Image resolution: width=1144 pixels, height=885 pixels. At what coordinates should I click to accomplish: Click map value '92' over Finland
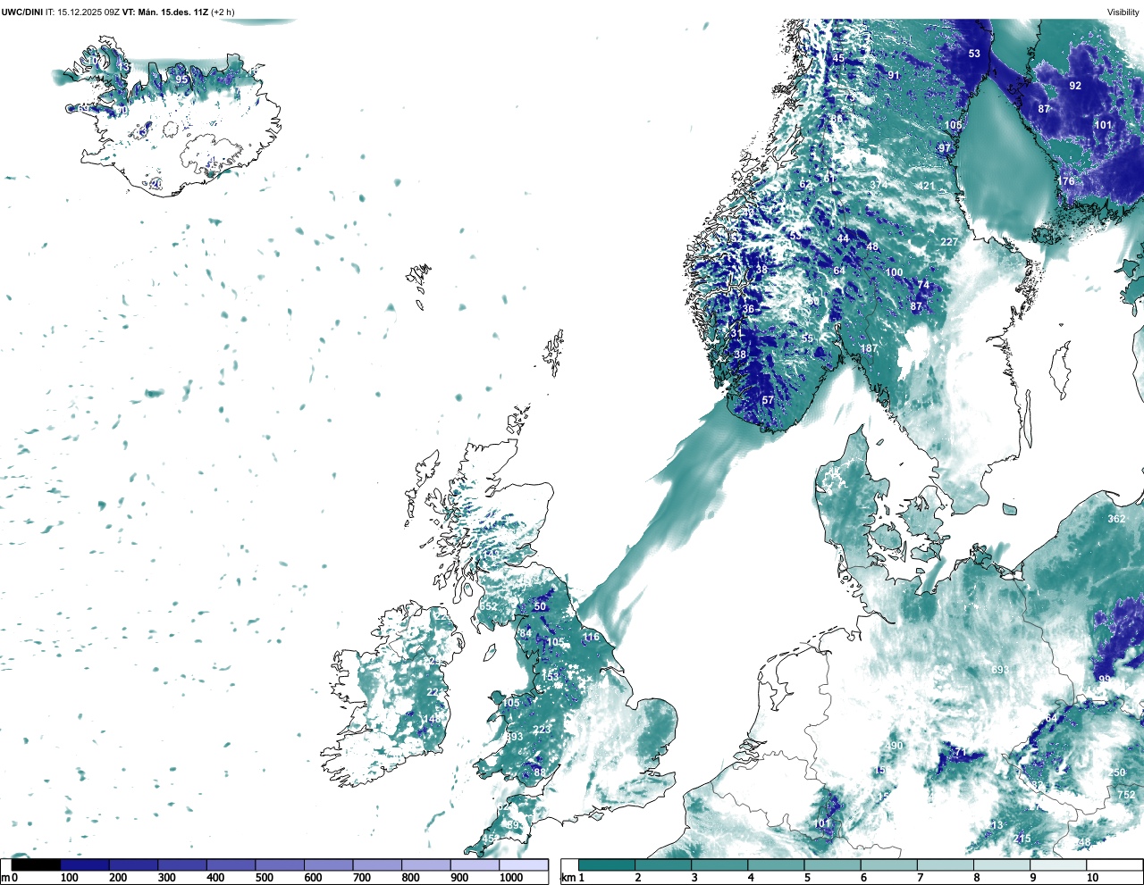tap(1075, 86)
